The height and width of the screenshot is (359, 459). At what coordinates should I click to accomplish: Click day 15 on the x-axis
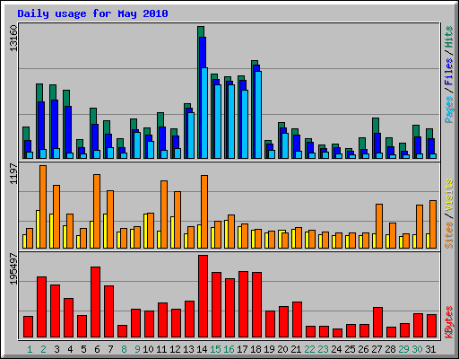pyautogui.click(x=215, y=349)
